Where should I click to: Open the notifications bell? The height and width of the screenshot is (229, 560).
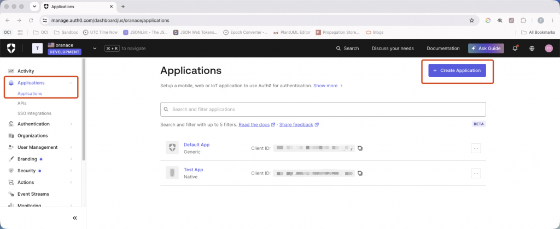pos(515,49)
